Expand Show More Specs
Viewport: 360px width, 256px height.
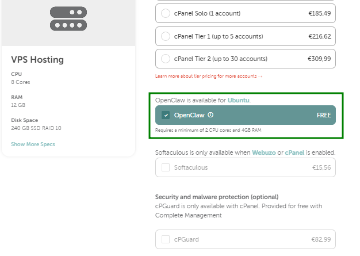tap(33, 144)
